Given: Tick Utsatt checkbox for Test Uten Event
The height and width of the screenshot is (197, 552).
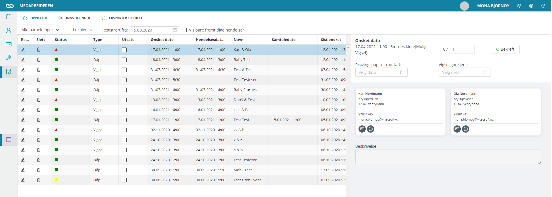Looking at the screenshot, I should tap(124, 180).
